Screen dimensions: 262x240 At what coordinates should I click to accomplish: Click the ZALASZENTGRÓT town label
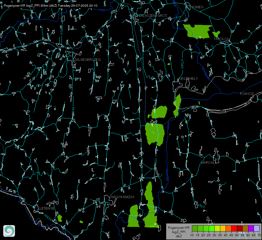click(153, 15)
